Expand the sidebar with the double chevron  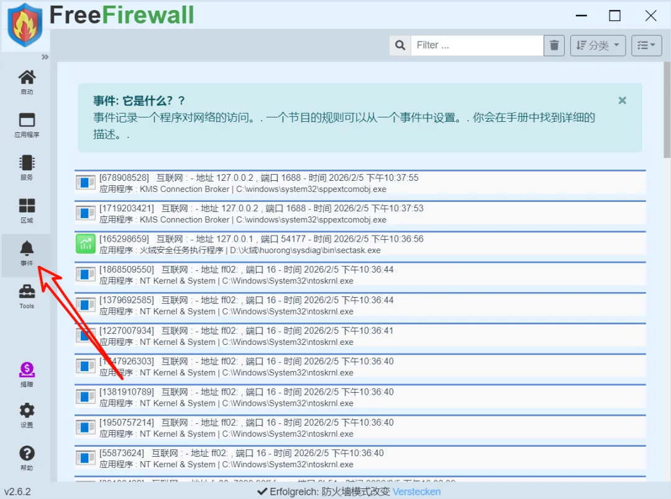45,57
